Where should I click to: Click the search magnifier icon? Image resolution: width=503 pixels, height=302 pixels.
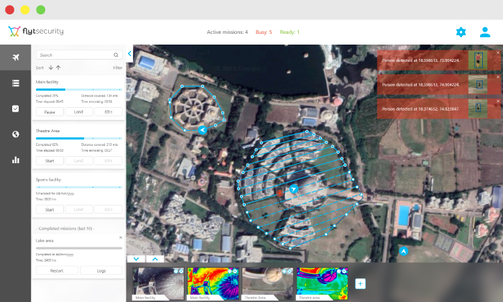pos(116,55)
